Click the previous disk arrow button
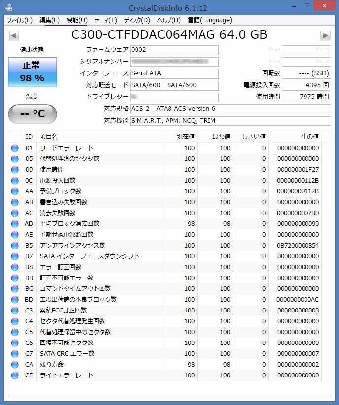 pos(14,35)
